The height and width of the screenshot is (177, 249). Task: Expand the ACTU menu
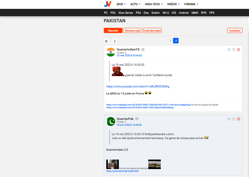[x=135, y=4]
